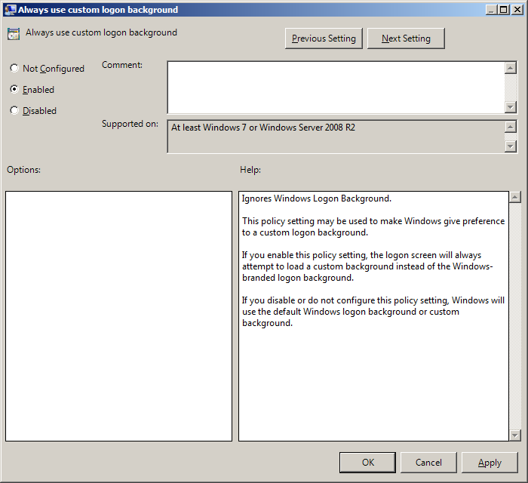Image resolution: width=528 pixels, height=483 pixels.
Task: Click the Help pane scroll up arrow
Action: tap(515, 198)
